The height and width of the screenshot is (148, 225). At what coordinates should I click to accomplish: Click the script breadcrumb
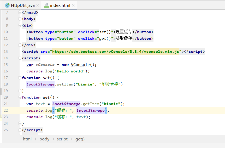click(x=62, y=139)
